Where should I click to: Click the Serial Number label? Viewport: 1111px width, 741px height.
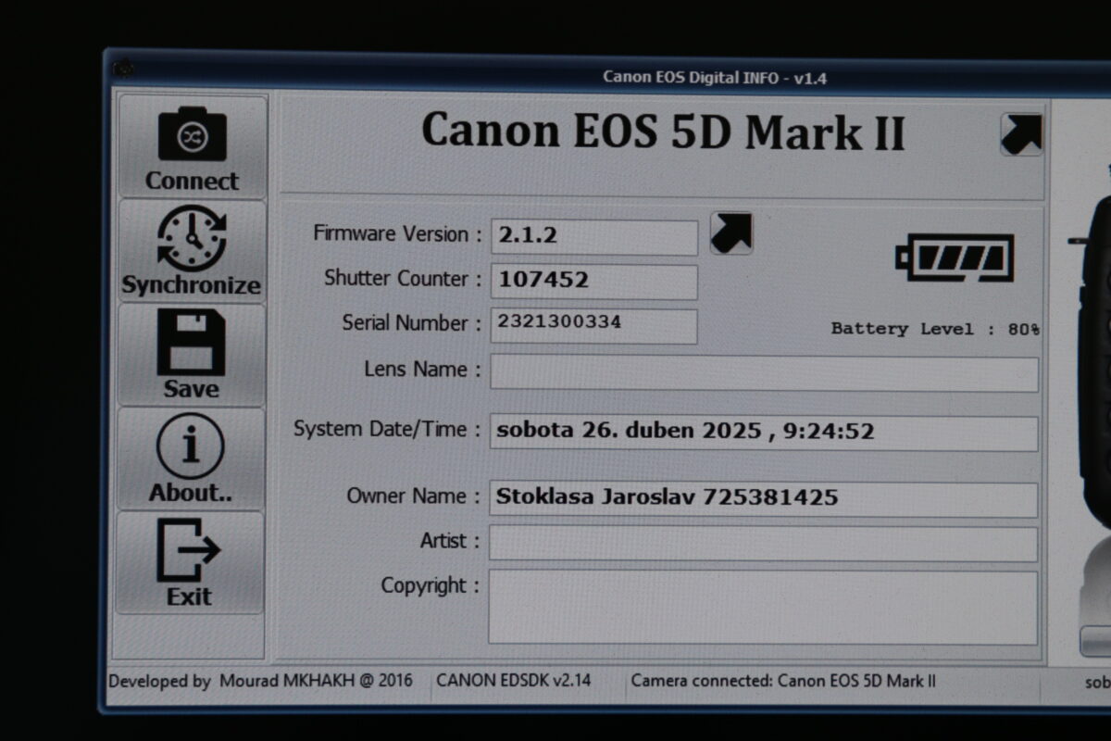click(x=411, y=323)
